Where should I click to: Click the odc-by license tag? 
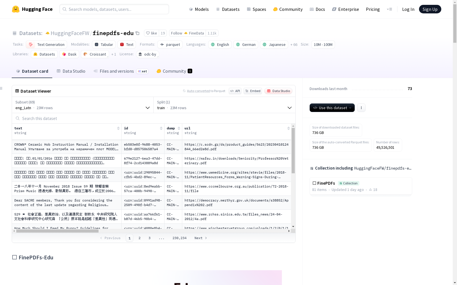[x=148, y=54]
